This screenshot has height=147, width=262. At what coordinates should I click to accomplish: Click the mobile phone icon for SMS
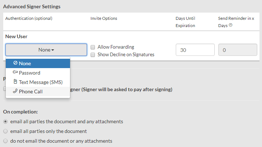coord(15,82)
